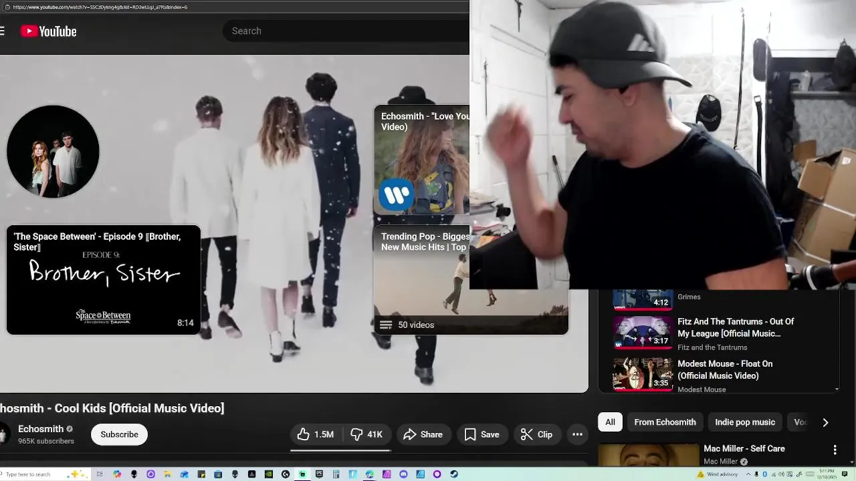Open the Echosmith channel name link
The image size is (856, 481).
(x=41, y=429)
